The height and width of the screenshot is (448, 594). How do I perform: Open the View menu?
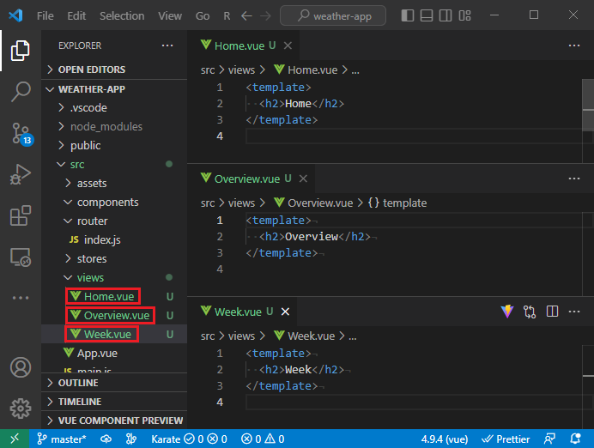point(170,16)
